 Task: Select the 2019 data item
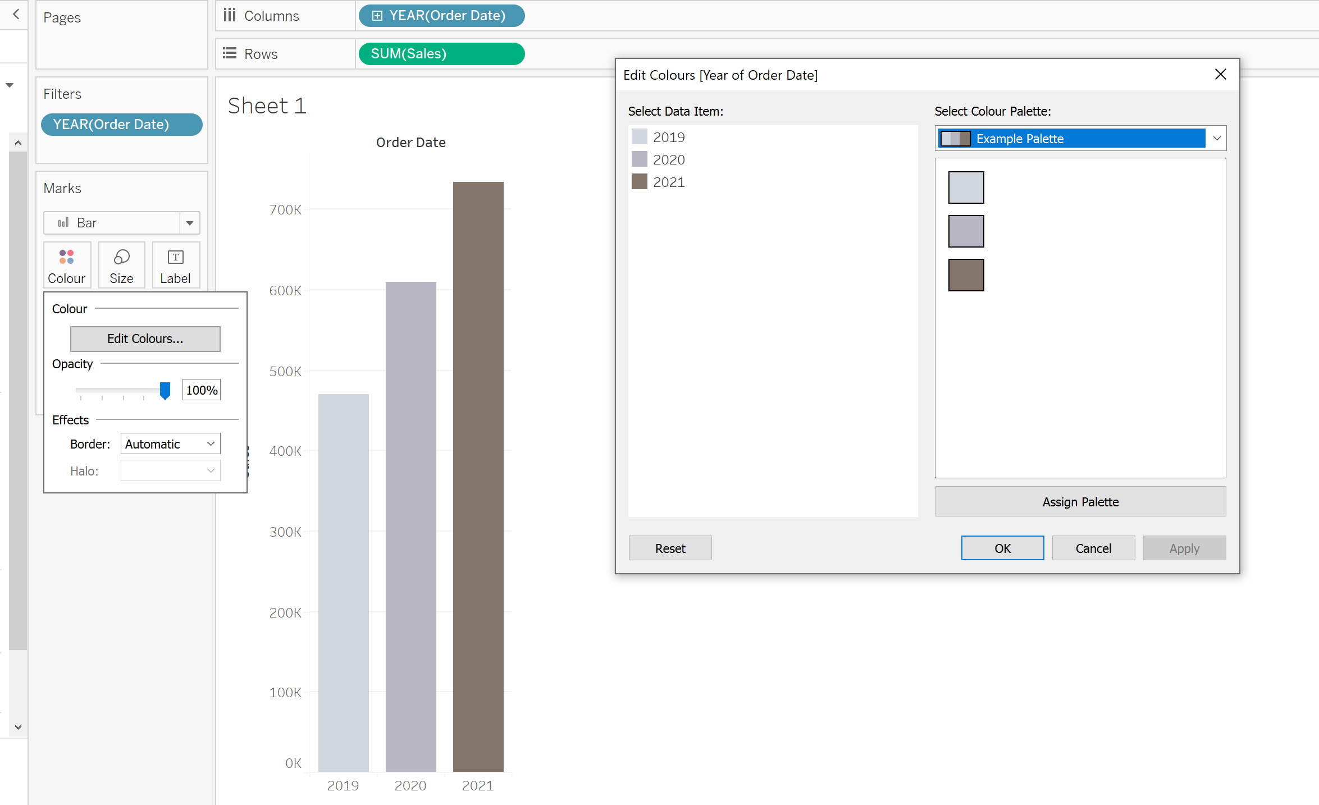coord(668,137)
